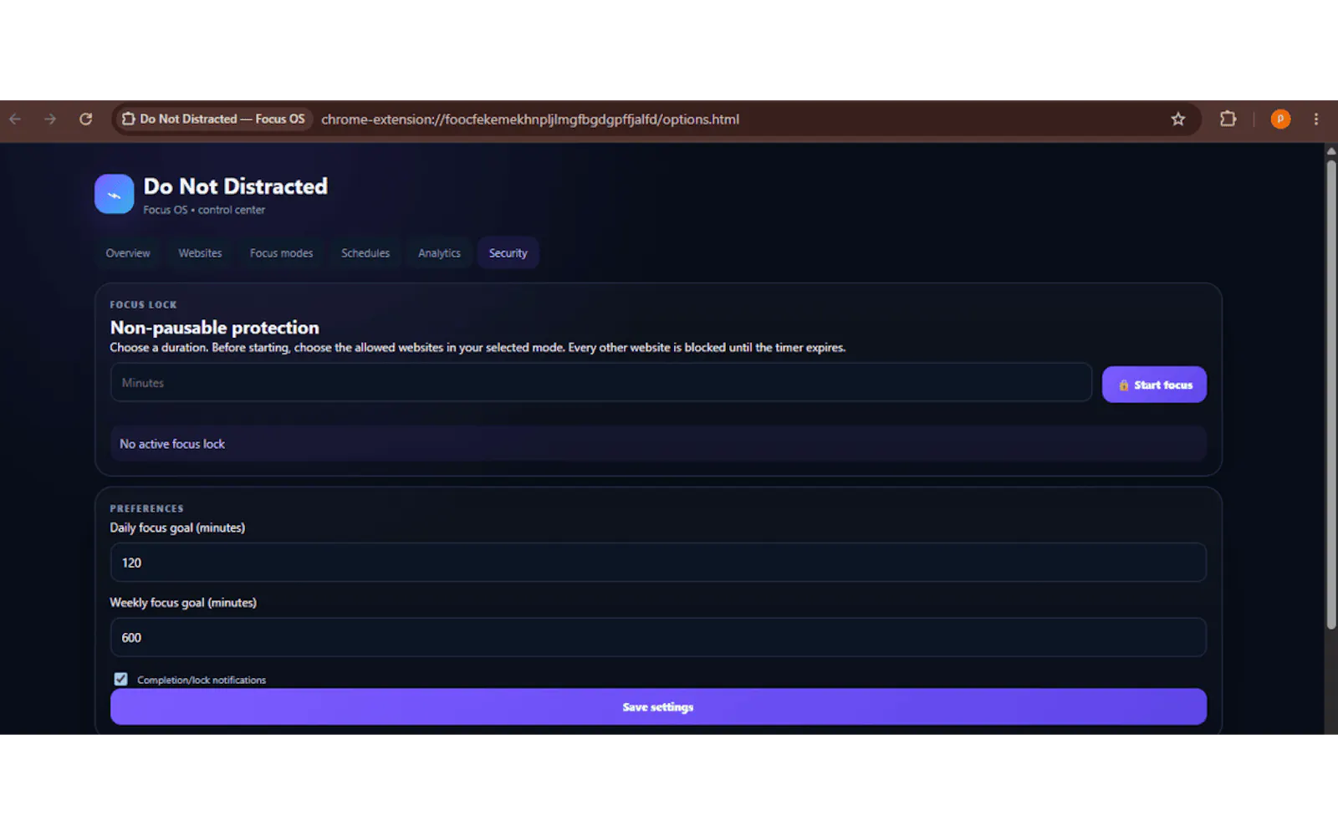
Task: Go back using browser back arrow
Action: pyautogui.click(x=15, y=120)
